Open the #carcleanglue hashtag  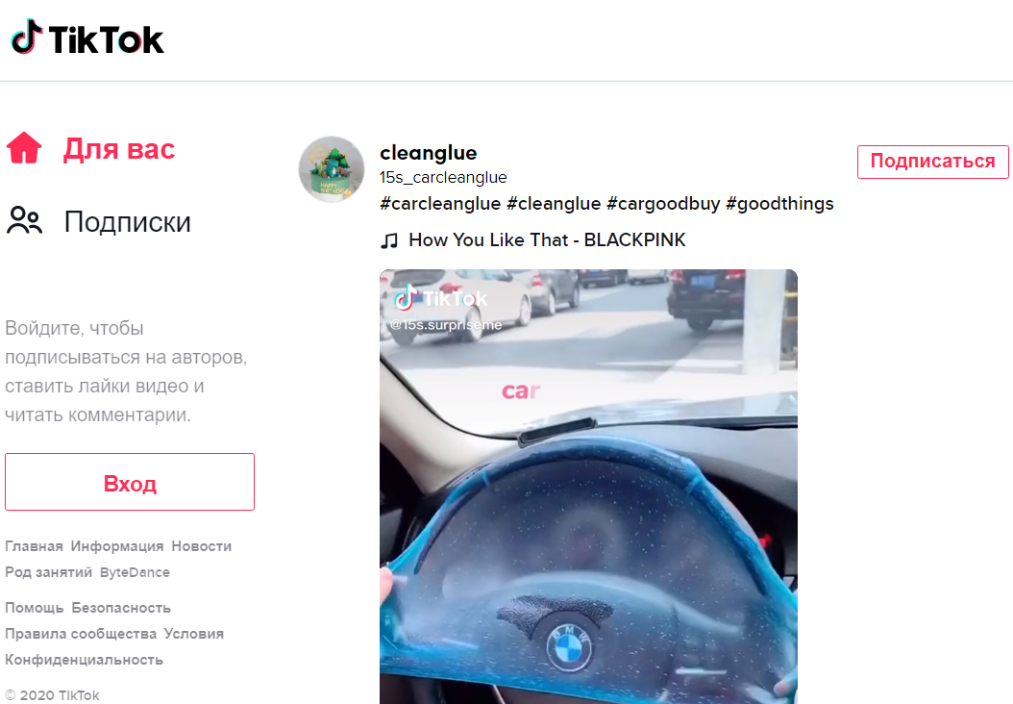(x=440, y=204)
